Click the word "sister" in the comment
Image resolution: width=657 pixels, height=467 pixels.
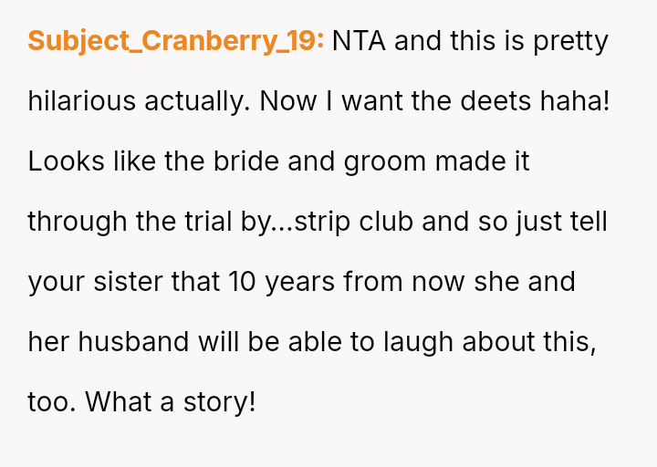click(128, 282)
